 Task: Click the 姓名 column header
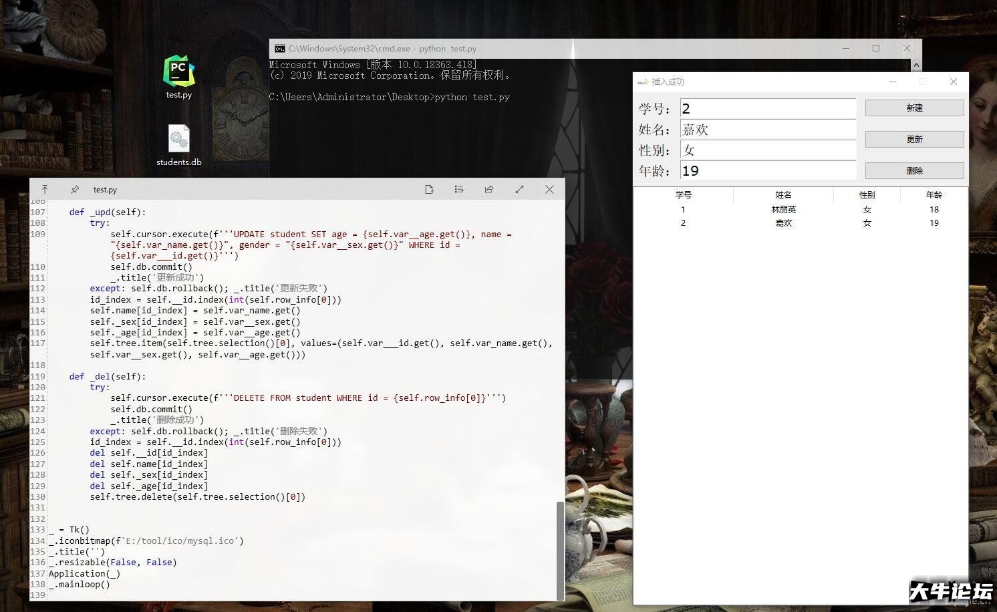(783, 195)
